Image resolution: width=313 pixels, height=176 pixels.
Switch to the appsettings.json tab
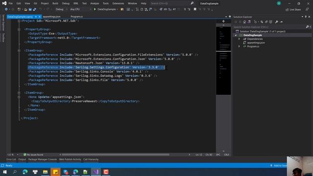pyautogui.click(x=52, y=17)
